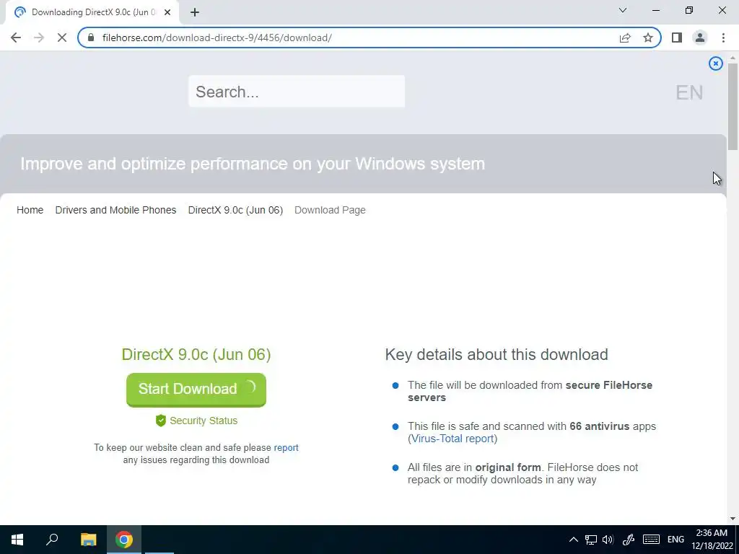Click the scrollbar up arrow

click(733, 58)
